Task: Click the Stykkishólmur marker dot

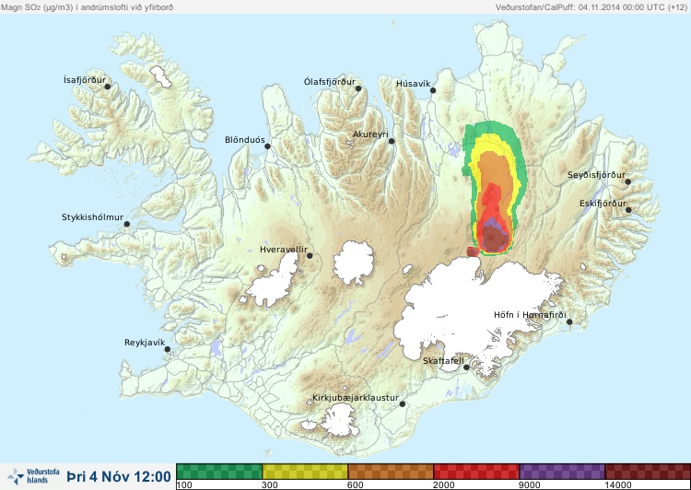Action: (127, 225)
